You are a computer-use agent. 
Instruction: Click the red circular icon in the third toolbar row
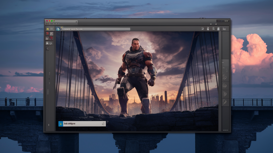51,38
